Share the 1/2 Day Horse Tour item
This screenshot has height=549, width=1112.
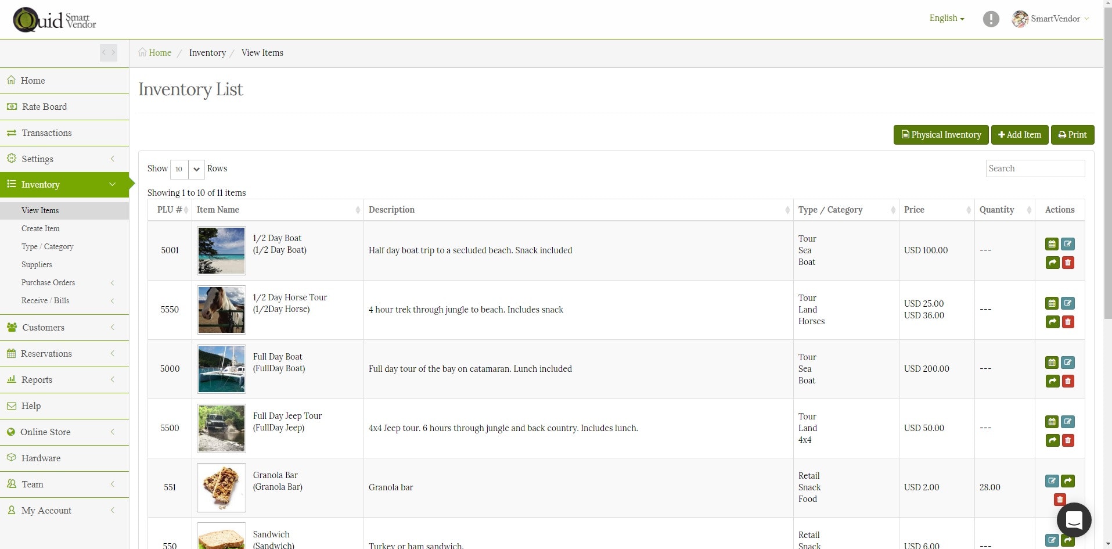[x=1052, y=322]
